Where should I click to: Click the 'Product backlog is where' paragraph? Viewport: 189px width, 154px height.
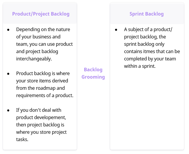(x=45, y=84)
